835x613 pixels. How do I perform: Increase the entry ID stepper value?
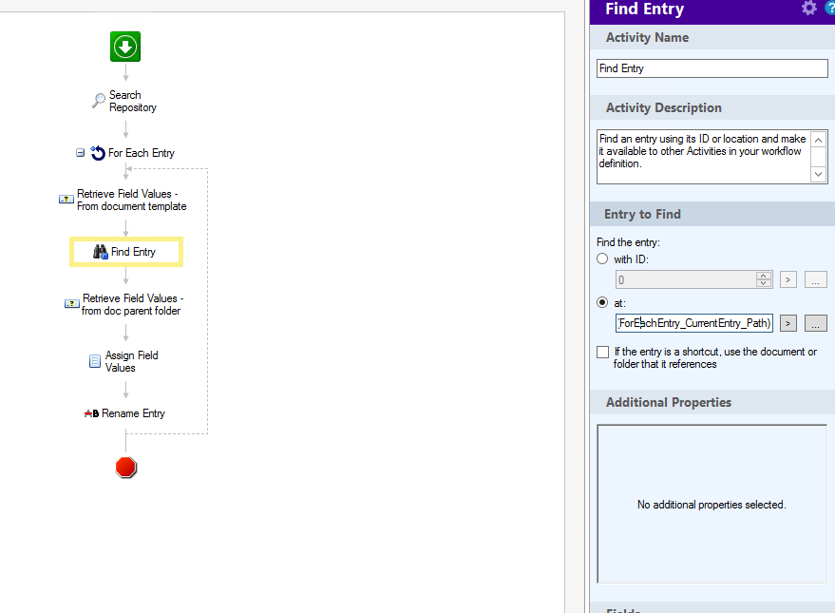[764, 276]
